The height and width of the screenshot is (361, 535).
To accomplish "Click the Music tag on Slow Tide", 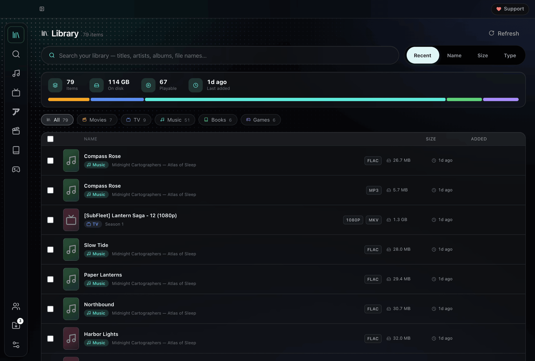I will click(96, 254).
